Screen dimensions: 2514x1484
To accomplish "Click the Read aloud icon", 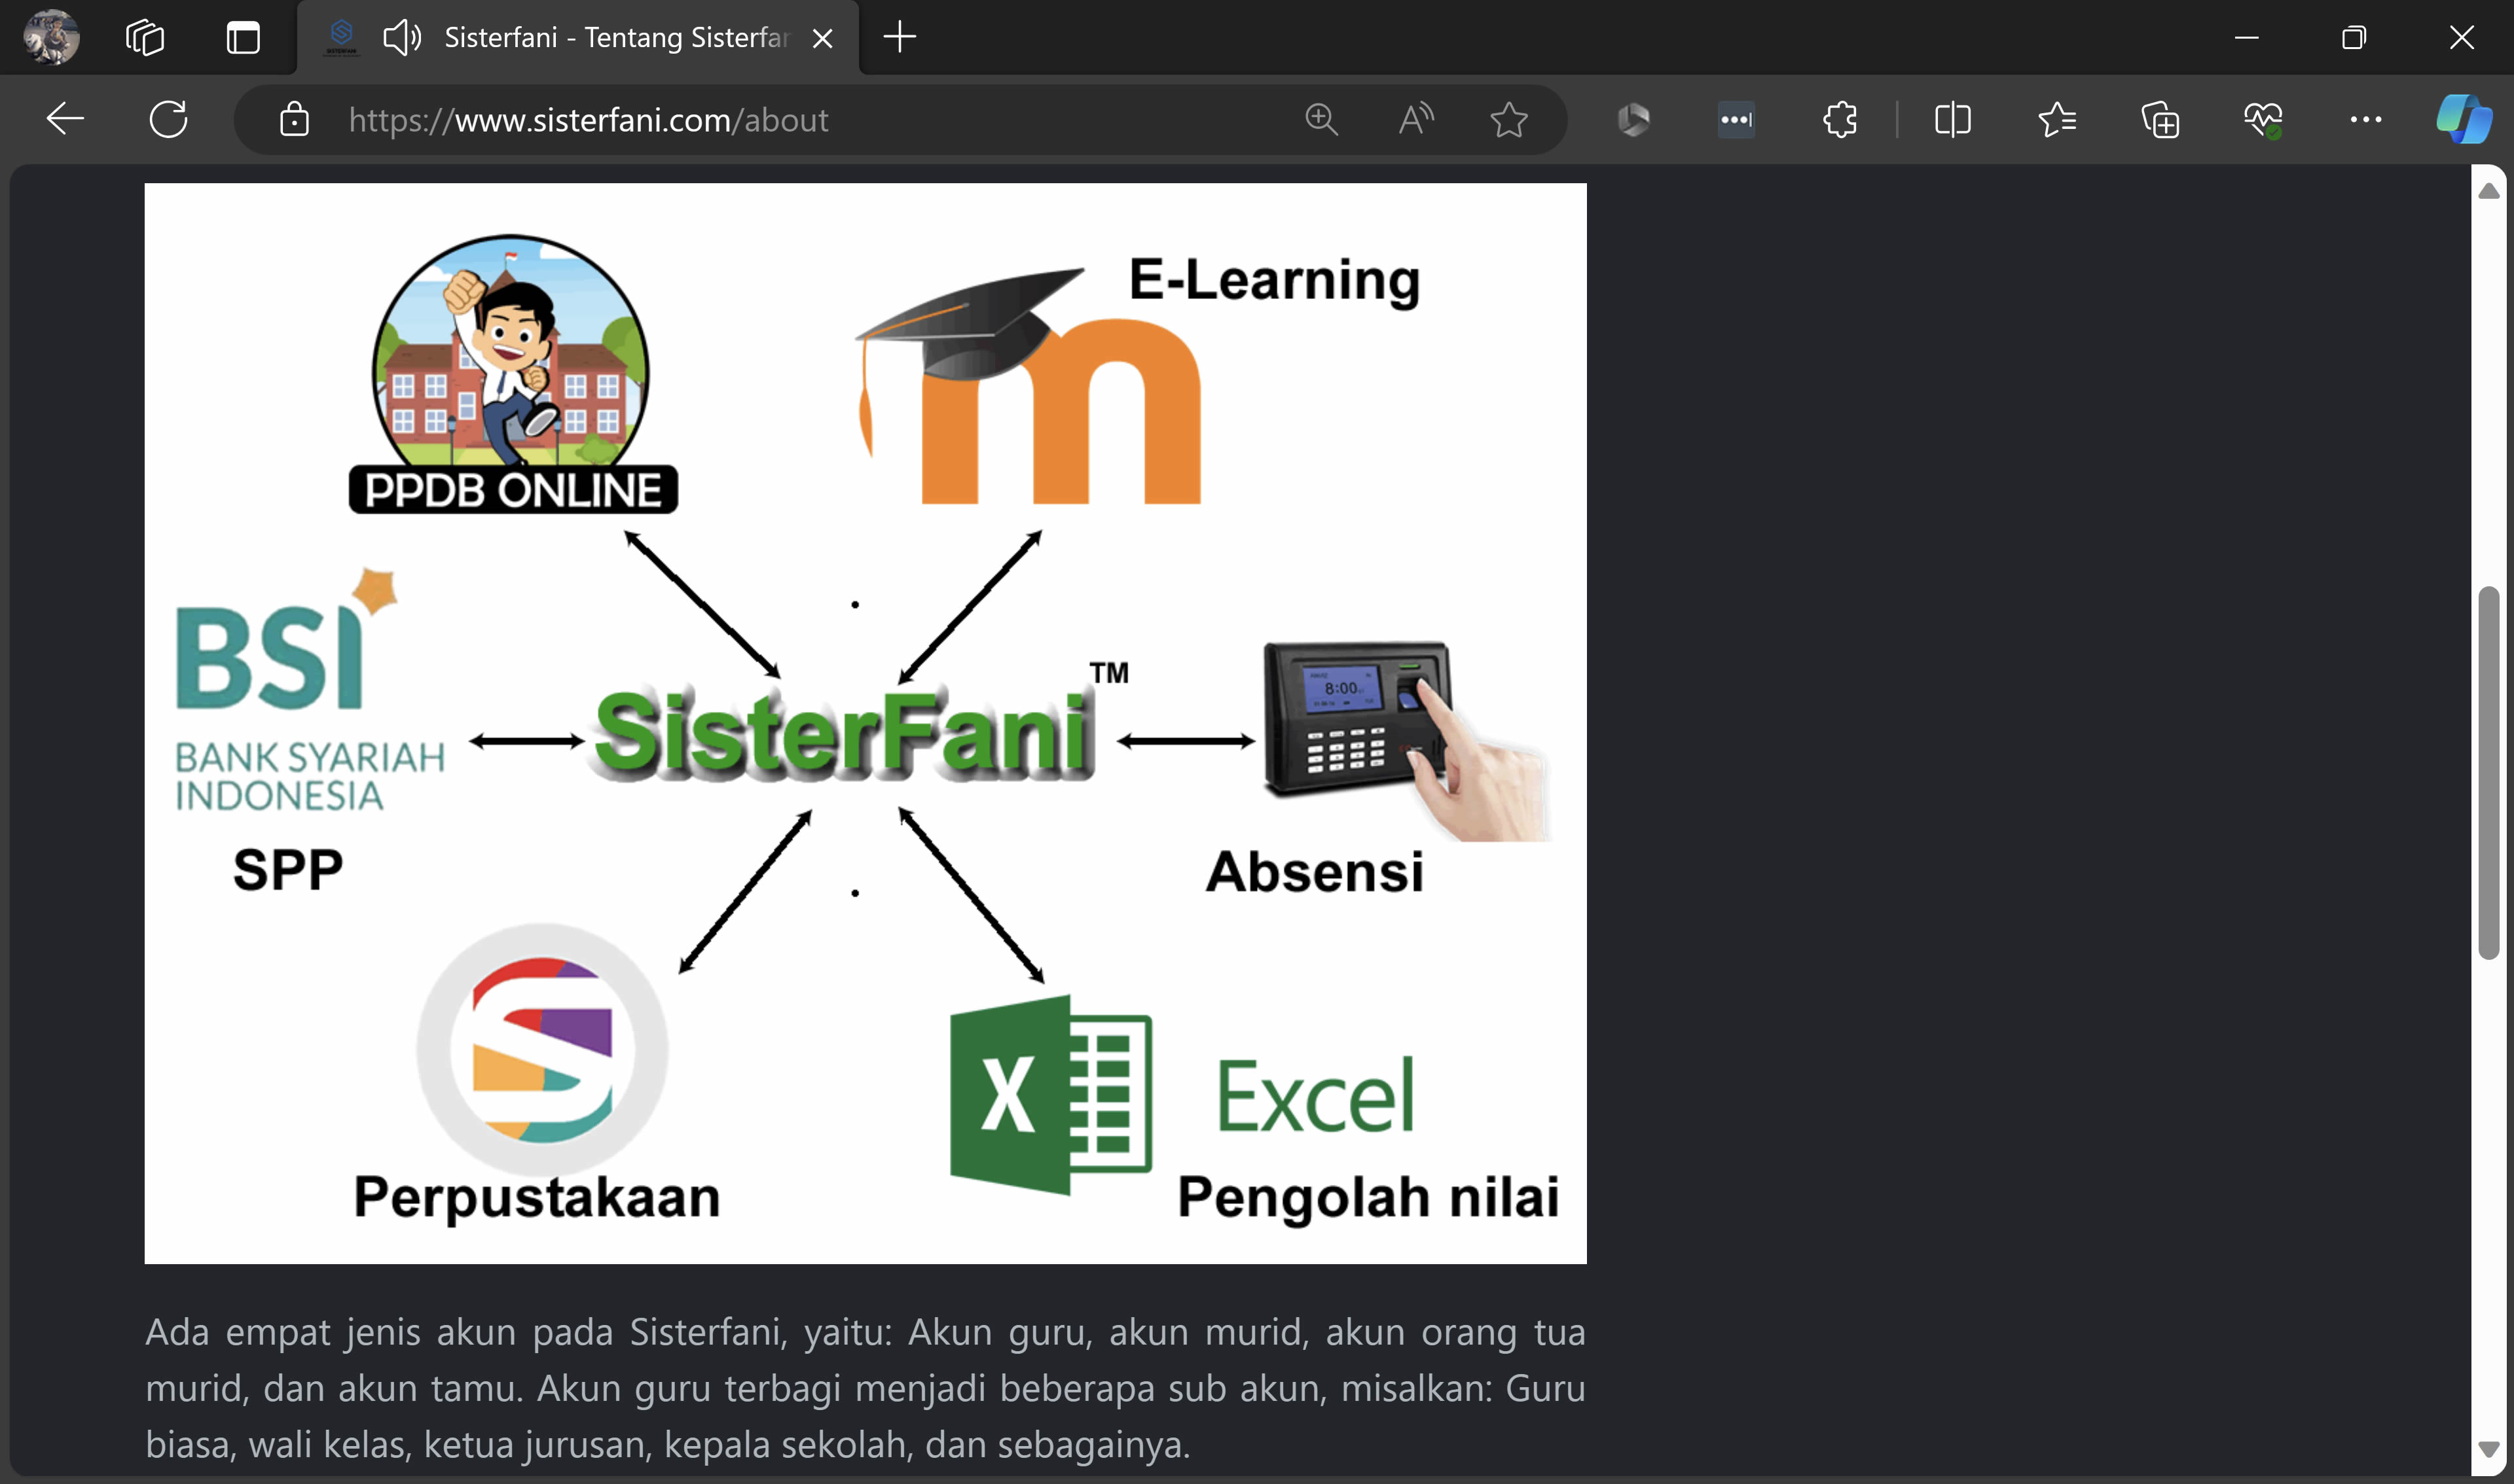I will (x=1415, y=119).
